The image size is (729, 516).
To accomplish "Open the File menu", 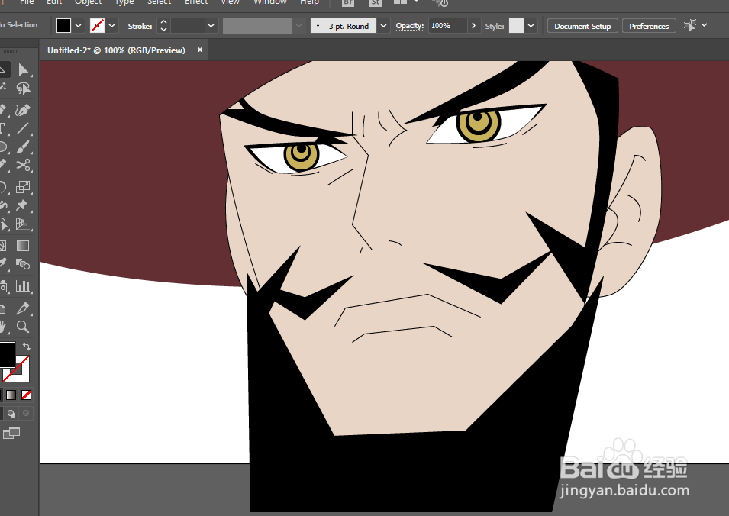I will [x=27, y=2].
